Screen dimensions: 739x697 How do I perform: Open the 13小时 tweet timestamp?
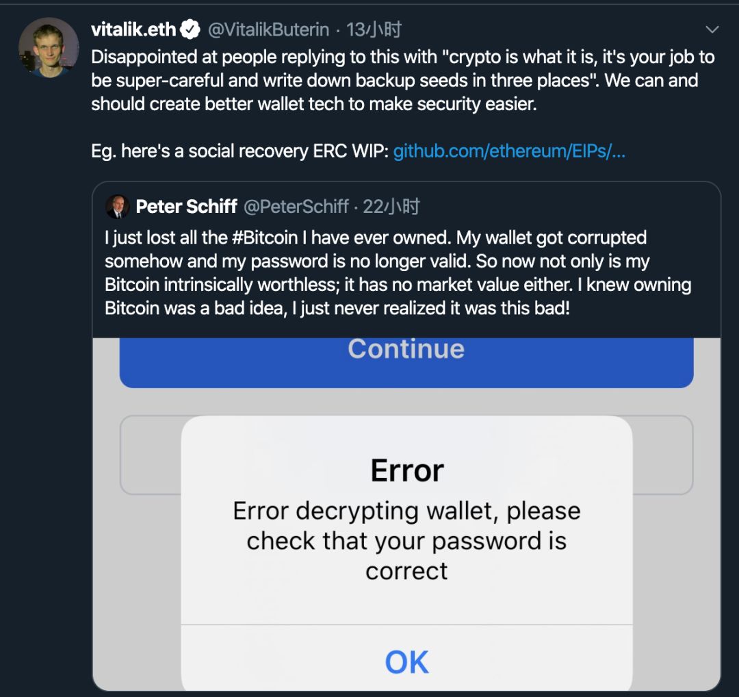pyautogui.click(x=374, y=29)
